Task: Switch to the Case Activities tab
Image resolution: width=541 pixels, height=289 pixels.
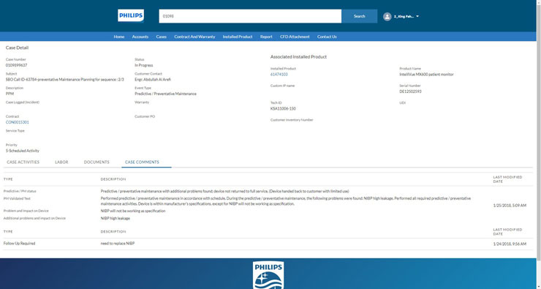Action: (23, 162)
